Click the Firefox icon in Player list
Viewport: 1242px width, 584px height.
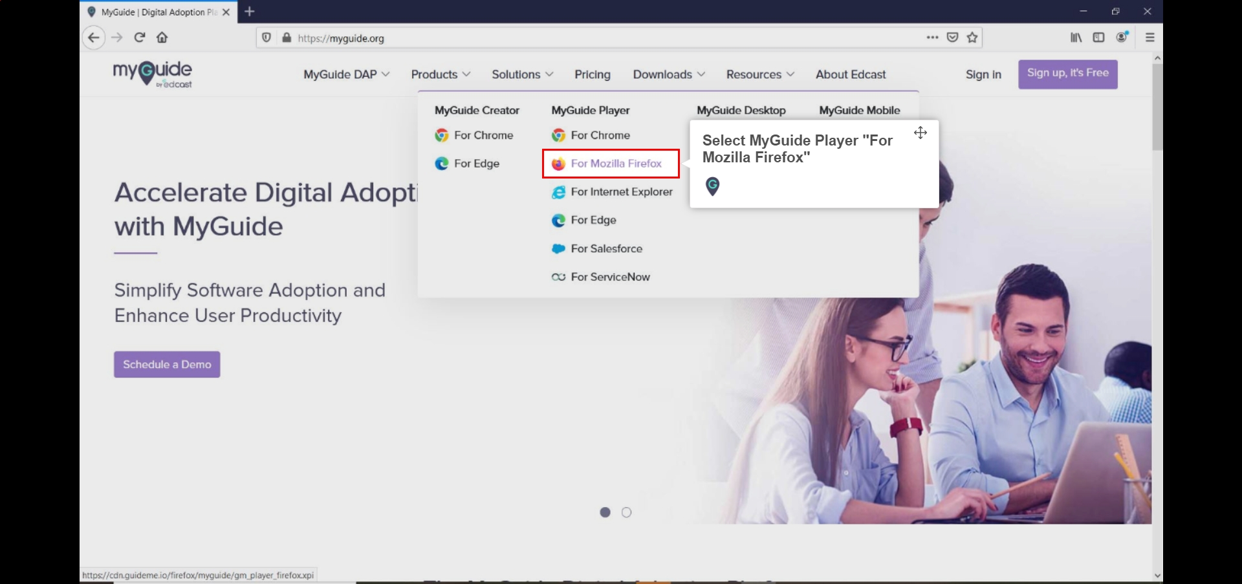pyautogui.click(x=558, y=164)
